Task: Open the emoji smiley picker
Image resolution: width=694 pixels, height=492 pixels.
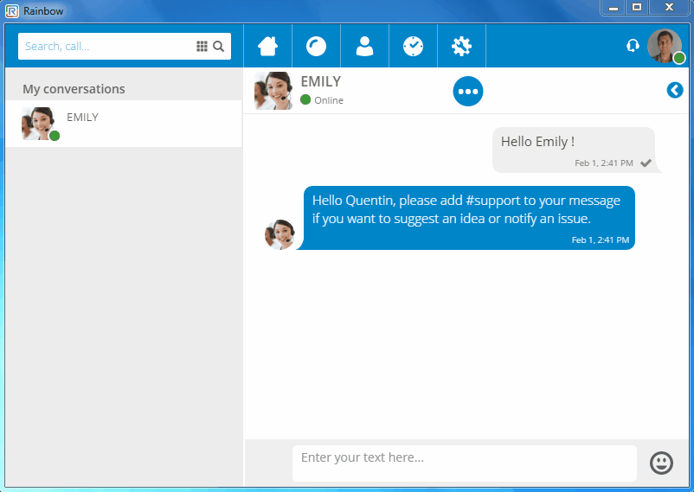Action: pyautogui.click(x=662, y=463)
